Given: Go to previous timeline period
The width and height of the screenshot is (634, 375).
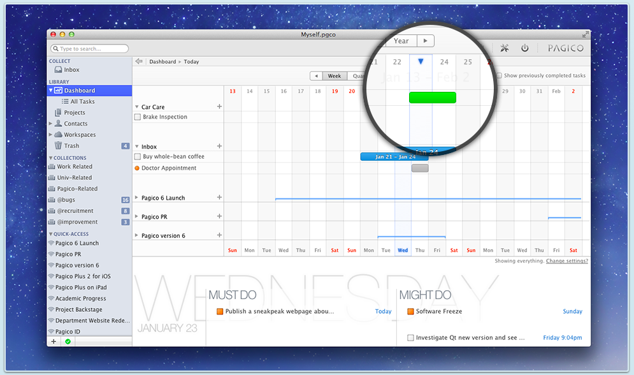Looking at the screenshot, I should coord(316,76).
